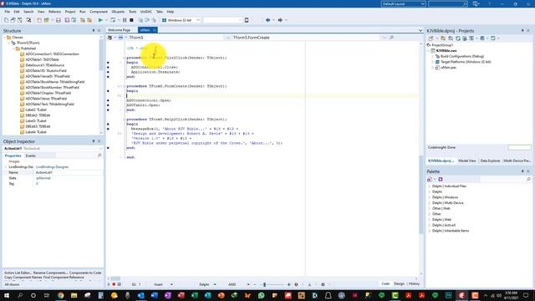Screen dimensions: 535x301
Task: Run the project with the green play icon
Action: [x=100, y=20]
